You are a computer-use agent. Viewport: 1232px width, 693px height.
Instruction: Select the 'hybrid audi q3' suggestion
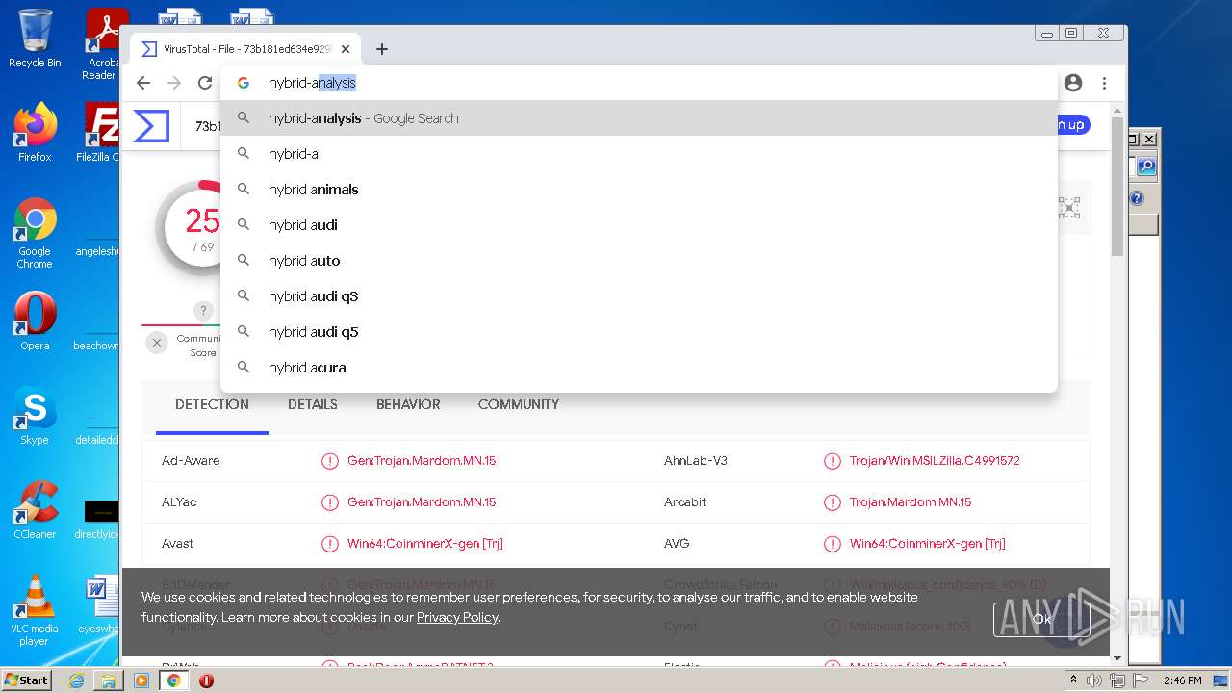(x=639, y=296)
